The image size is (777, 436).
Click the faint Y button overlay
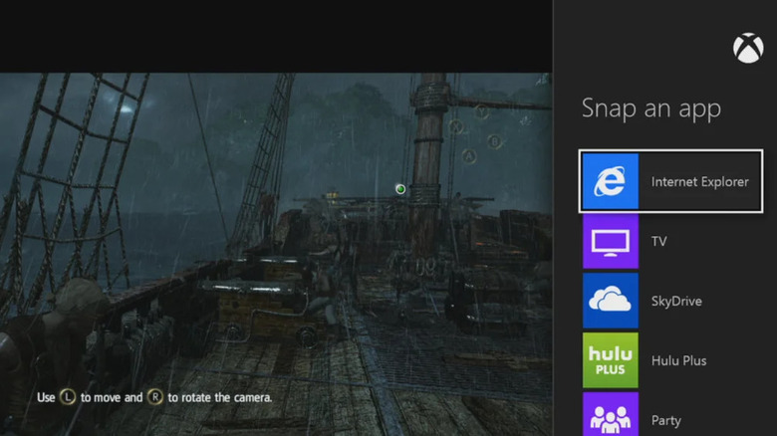tap(481, 111)
